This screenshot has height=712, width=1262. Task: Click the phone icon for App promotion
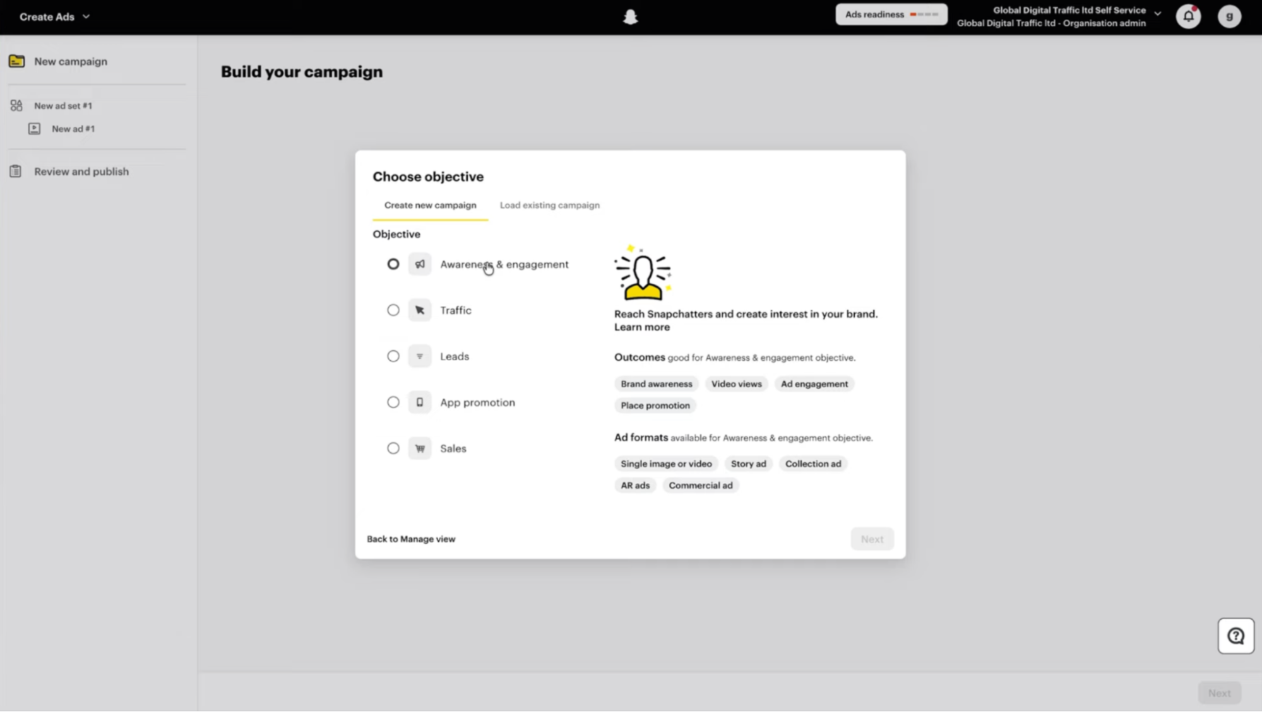click(x=419, y=402)
